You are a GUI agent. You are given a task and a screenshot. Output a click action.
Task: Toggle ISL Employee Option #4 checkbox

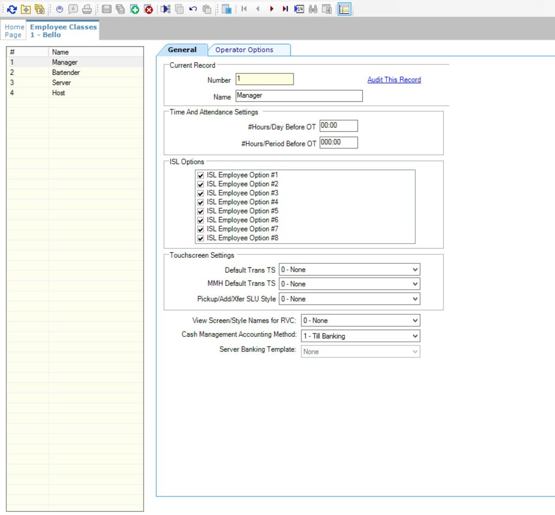(201, 203)
